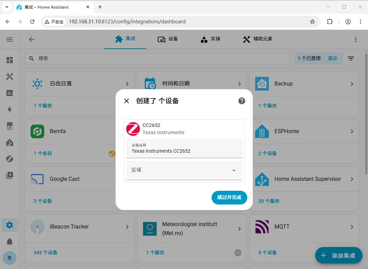Reload the page in the browser
The width and height of the screenshot is (368, 269).
(32, 22)
